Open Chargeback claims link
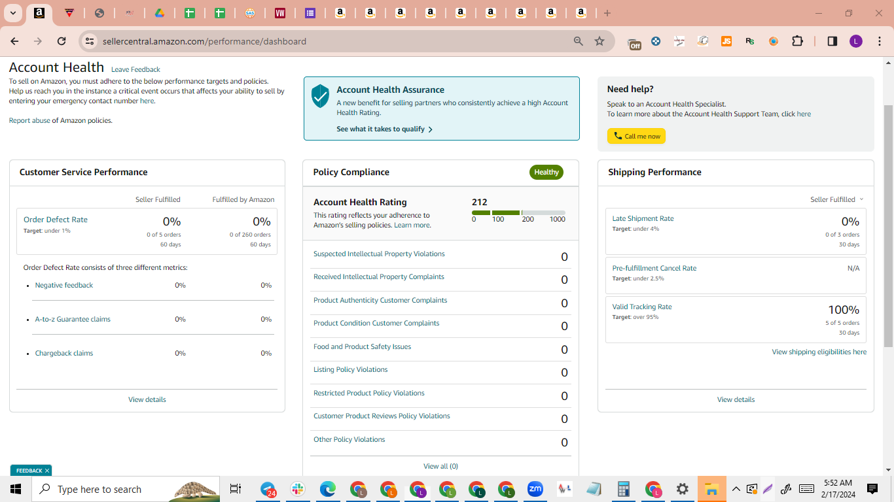The width and height of the screenshot is (894, 502). (x=64, y=353)
